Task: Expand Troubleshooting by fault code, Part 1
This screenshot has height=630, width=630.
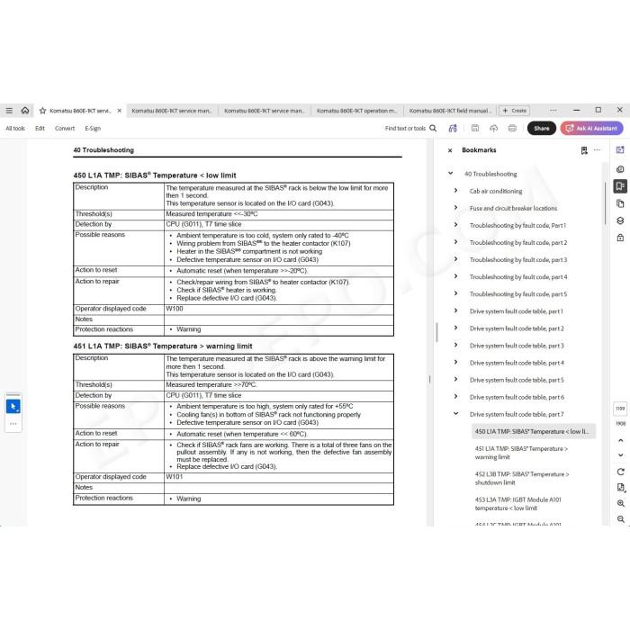Action: (455, 225)
